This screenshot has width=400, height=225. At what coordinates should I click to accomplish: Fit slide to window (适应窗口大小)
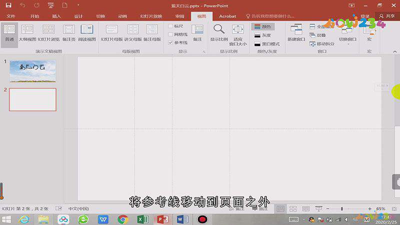(238, 35)
